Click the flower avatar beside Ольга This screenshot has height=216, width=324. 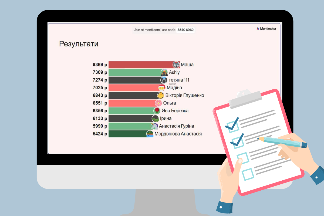click(x=158, y=103)
